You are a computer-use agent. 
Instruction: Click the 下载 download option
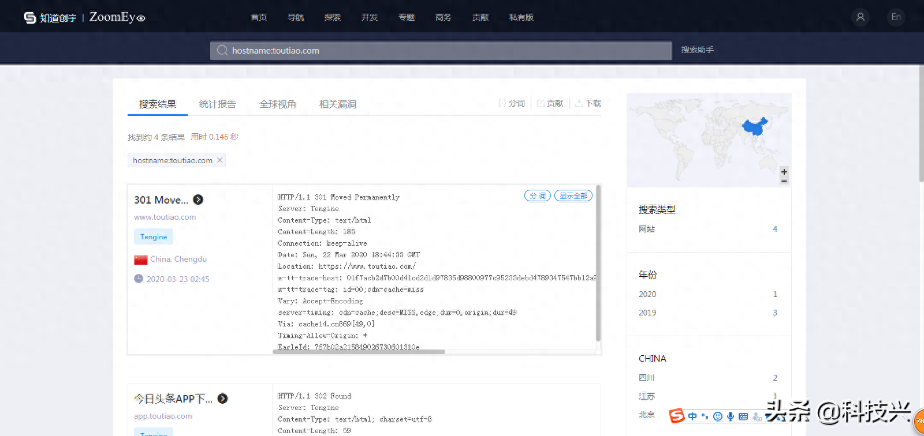[588, 103]
